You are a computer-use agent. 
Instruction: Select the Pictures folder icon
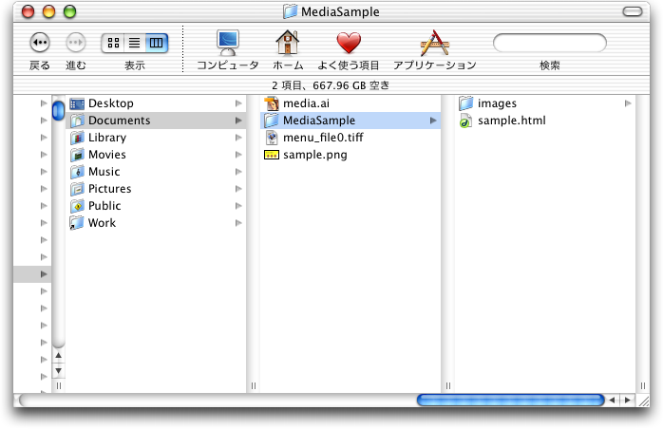pyautogui.click(x=77, y=189)
